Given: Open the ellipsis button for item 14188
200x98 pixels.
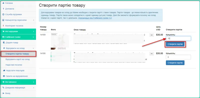Looking at the screenshot, I should coord(151,54).
